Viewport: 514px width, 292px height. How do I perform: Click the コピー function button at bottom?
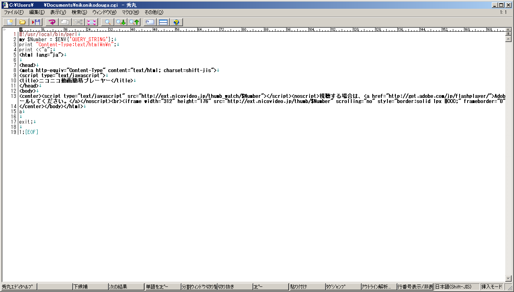270,287
